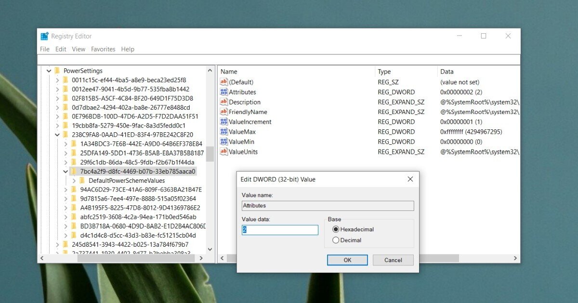
Task: Click the folder icon for 19cbb8fa-5279 key
Action: (65, 126)
